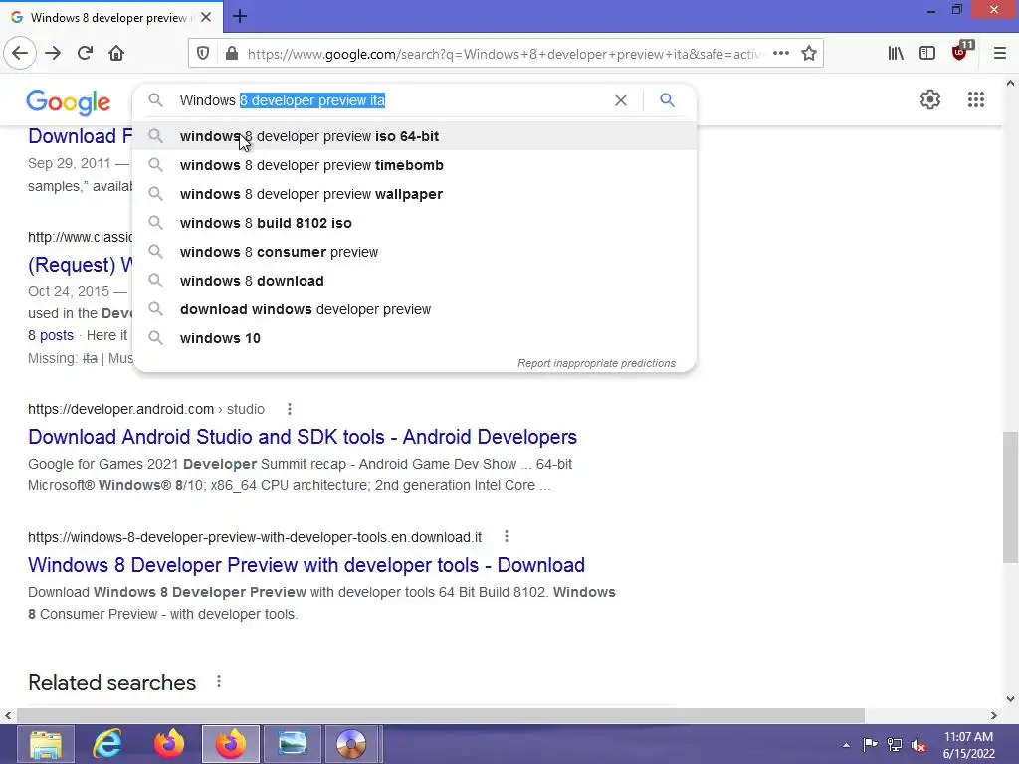Click vertical scrollbar down arrow
Viewport: 1019px width, 764px height.
(1010, 699)
